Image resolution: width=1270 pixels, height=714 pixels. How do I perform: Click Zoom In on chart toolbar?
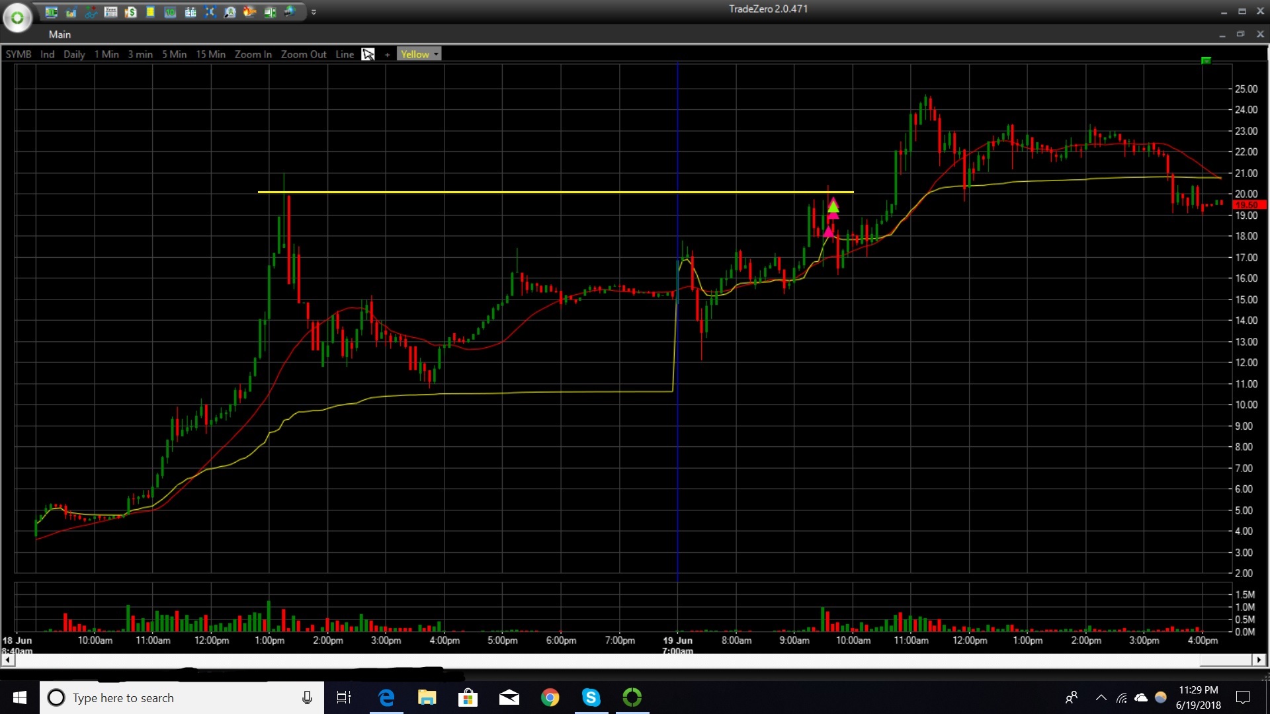pos(253,54)
